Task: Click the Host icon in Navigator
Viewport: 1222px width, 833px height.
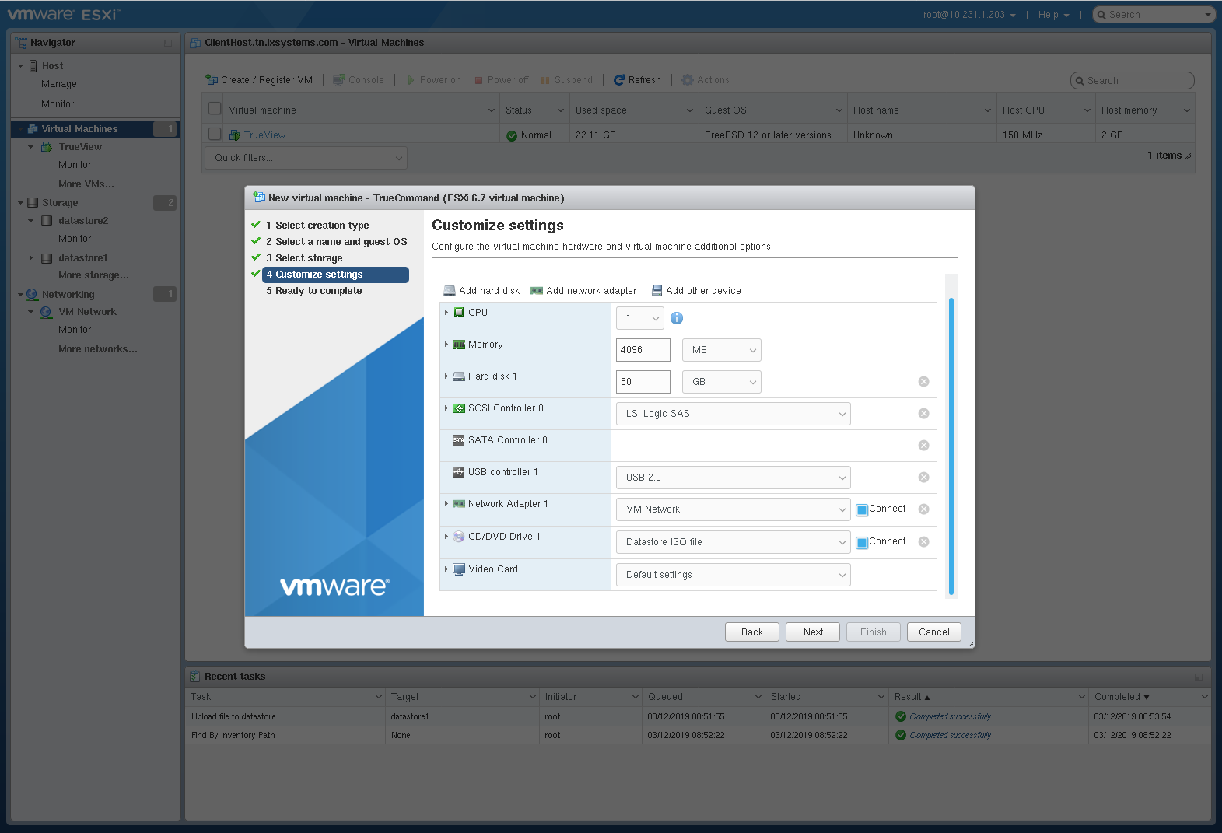Action: coord(33,66)
